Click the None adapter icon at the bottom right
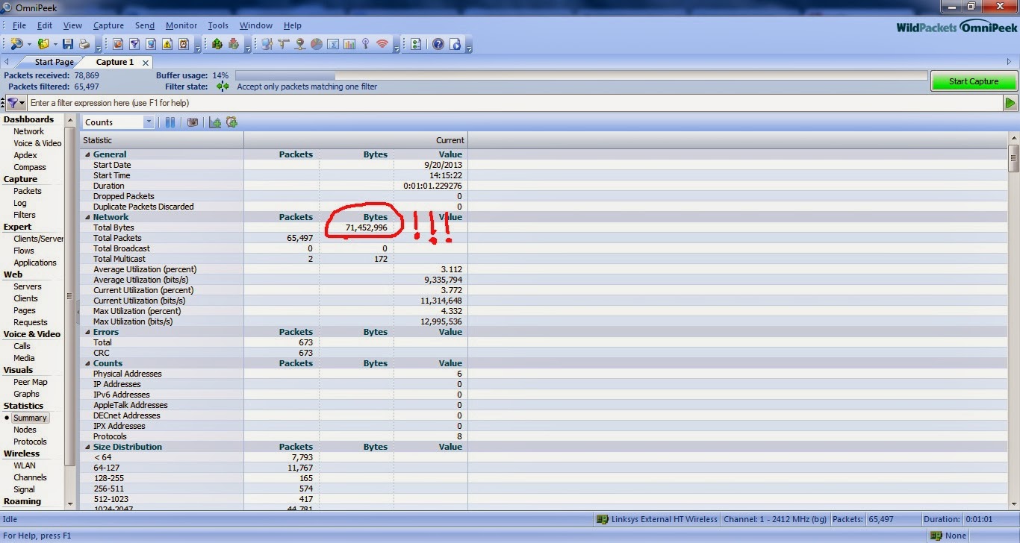The height and width of the screenshot is (543, 1020). [x=936, y=536]
